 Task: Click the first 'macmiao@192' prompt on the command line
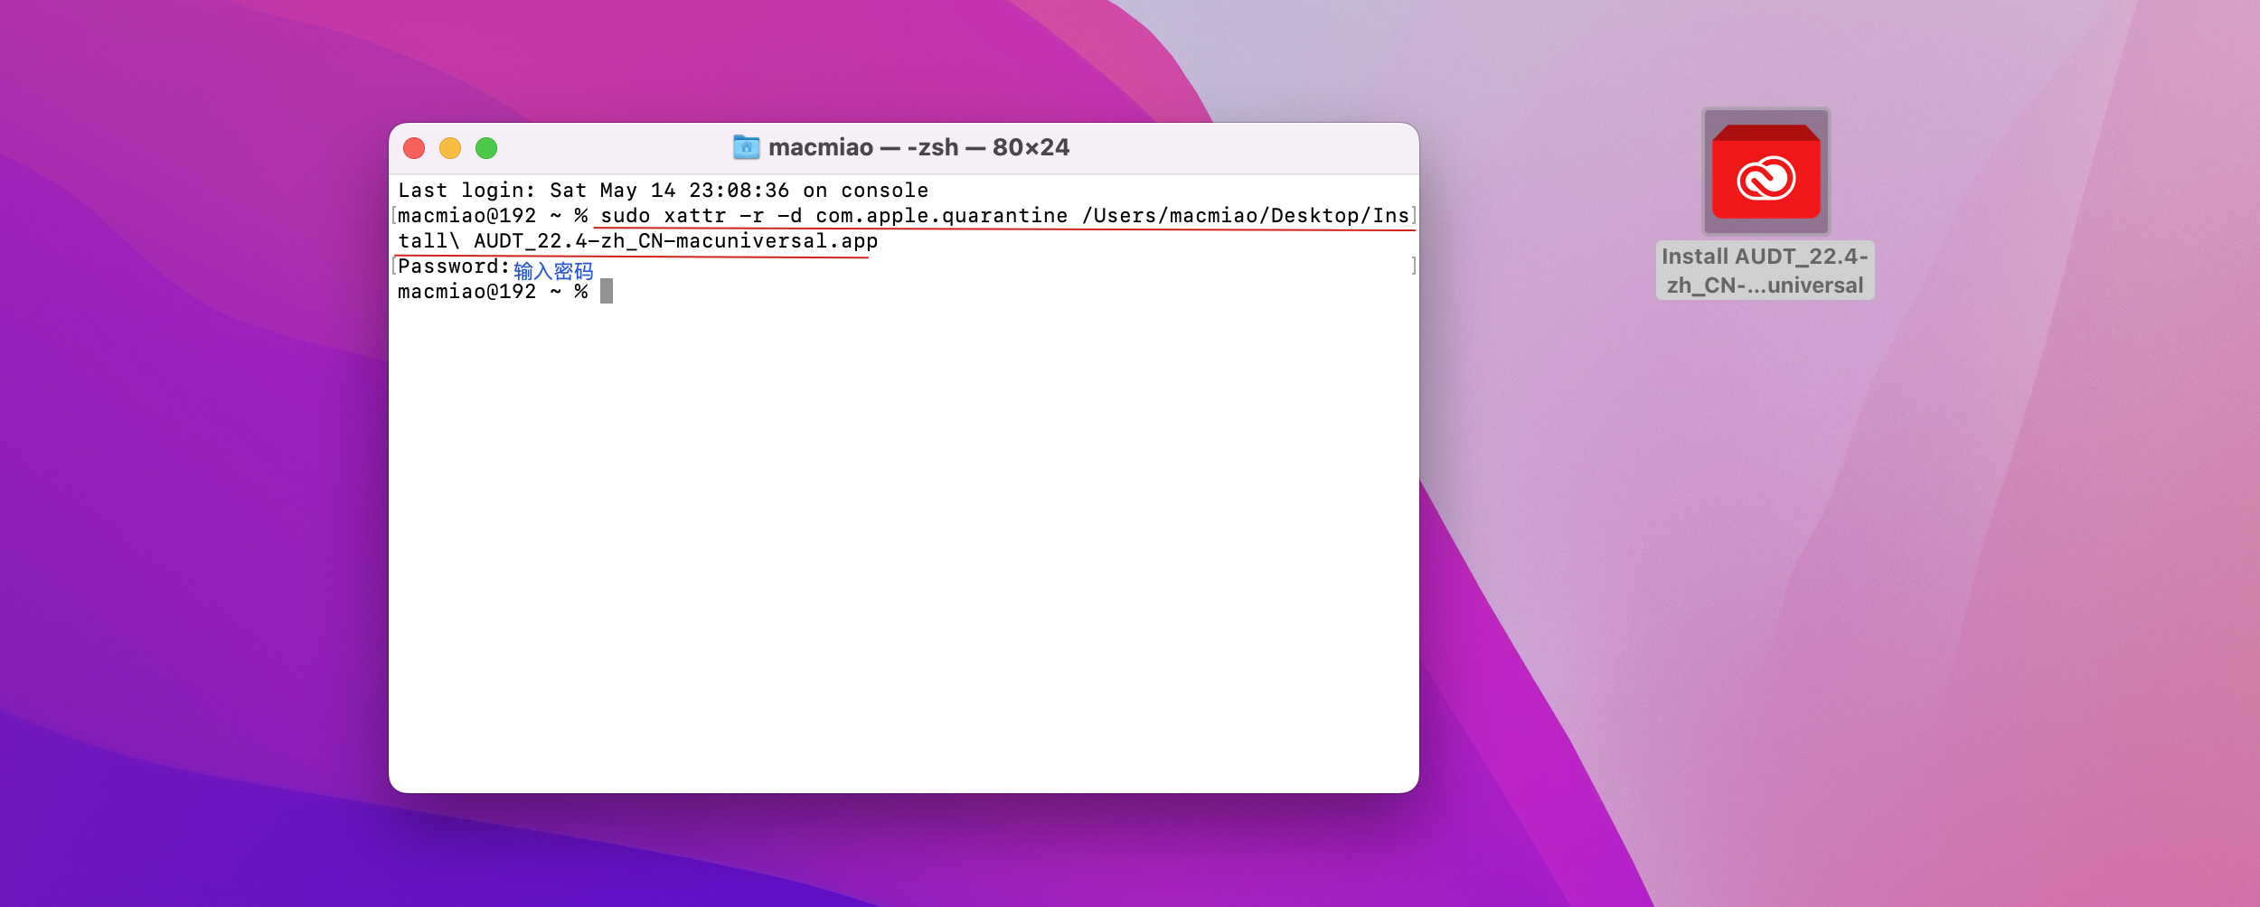point(466,216)
